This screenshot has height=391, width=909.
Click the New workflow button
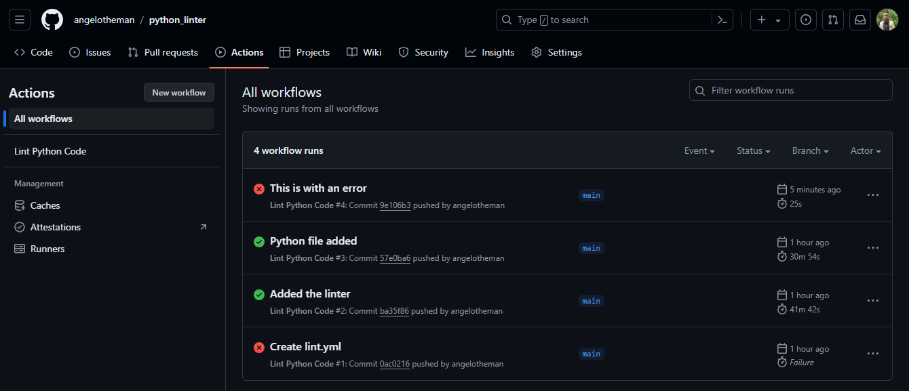pyautogui.click(x=178, y=92)
